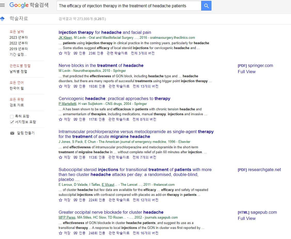Image resolution: width=291 pixels, height=239 pixels.
Task: Click inside the search query field
Action: click(x=129, y=6)
